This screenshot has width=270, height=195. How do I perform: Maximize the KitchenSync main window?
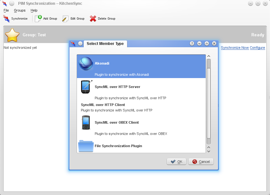pyautogui.click(x=258, y=4)
